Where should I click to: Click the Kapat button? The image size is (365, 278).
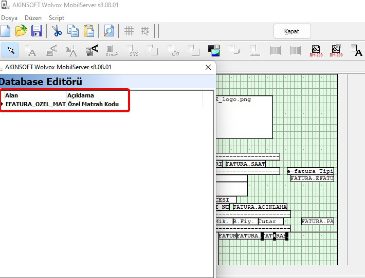tap(292, 31)
